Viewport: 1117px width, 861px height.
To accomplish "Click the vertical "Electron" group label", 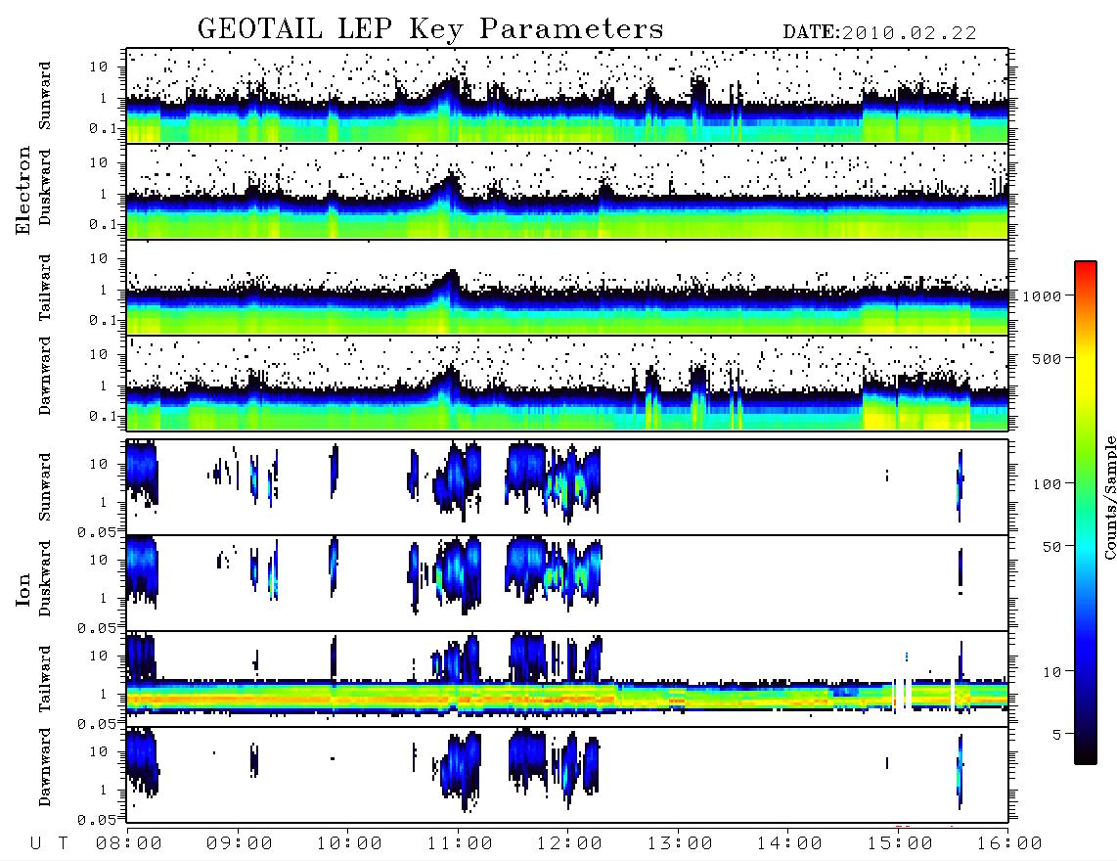I will pos(22,190).
